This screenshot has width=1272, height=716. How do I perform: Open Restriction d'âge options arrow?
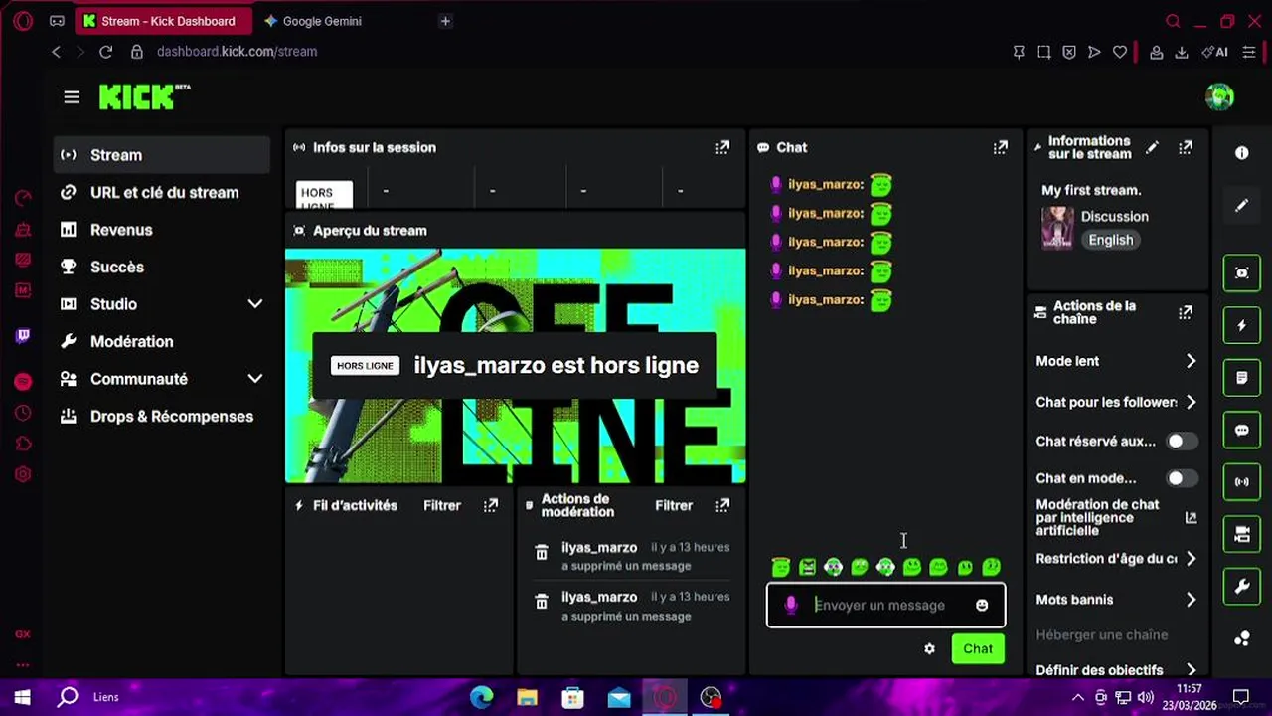1191,559
